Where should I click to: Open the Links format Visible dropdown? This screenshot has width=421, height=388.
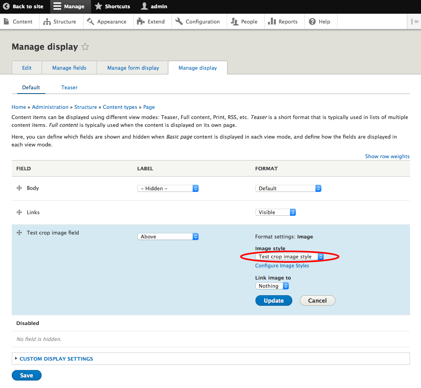(x=275, y=212)
